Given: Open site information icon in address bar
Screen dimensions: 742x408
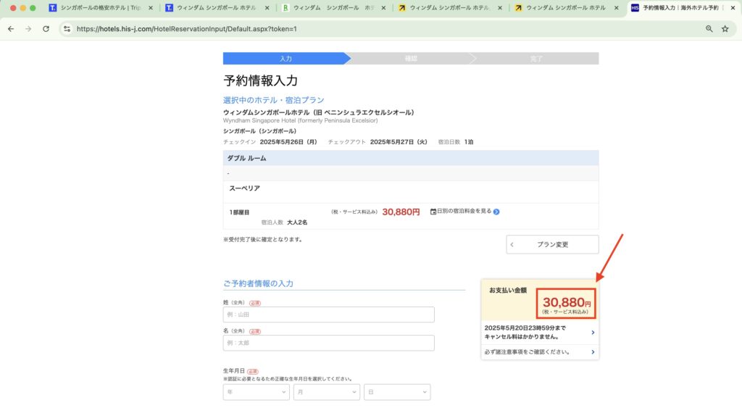Looking at the screenshot, I should 67,29.
